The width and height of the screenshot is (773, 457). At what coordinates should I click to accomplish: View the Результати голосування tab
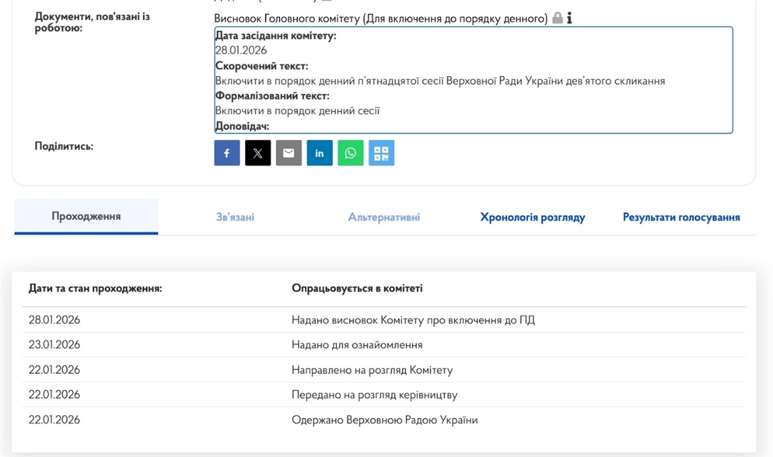click(681, 217)
